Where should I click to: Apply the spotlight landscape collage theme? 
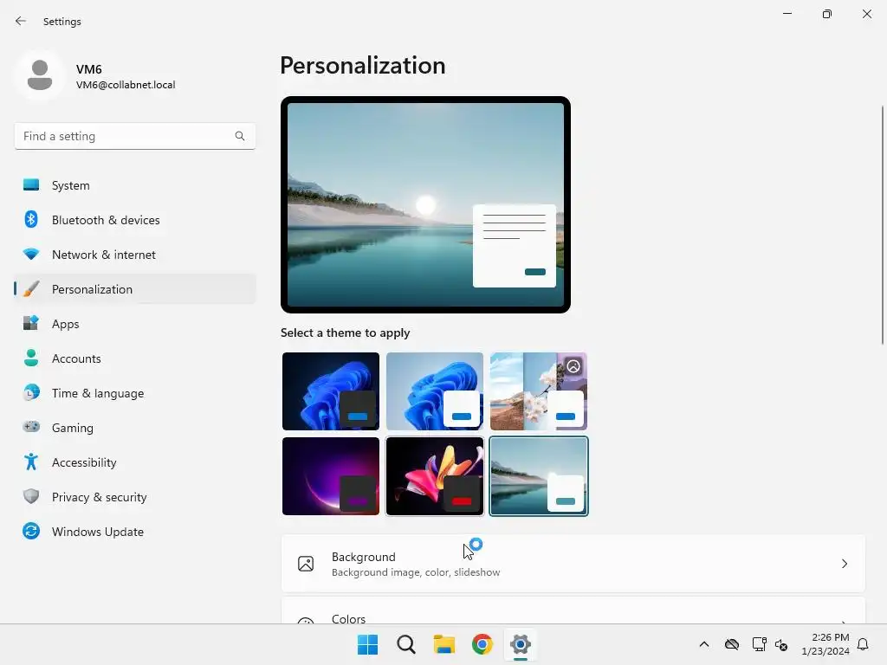click(x=539, y=391)
